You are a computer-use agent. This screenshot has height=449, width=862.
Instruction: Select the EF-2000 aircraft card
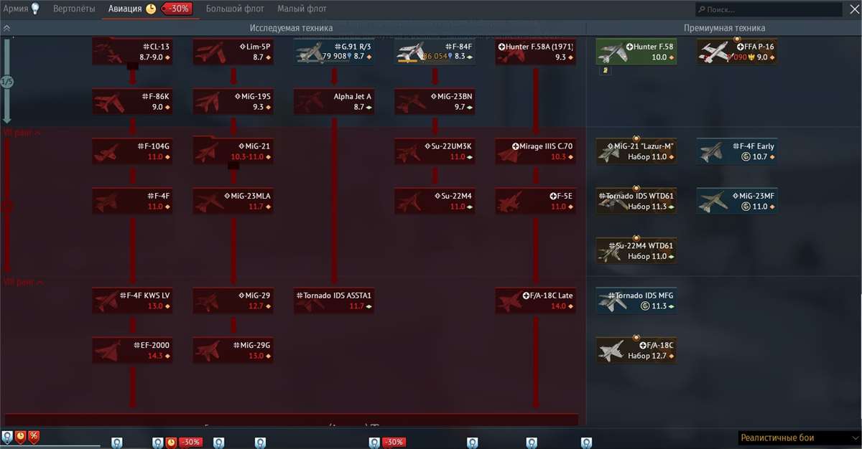pos(132,350)
